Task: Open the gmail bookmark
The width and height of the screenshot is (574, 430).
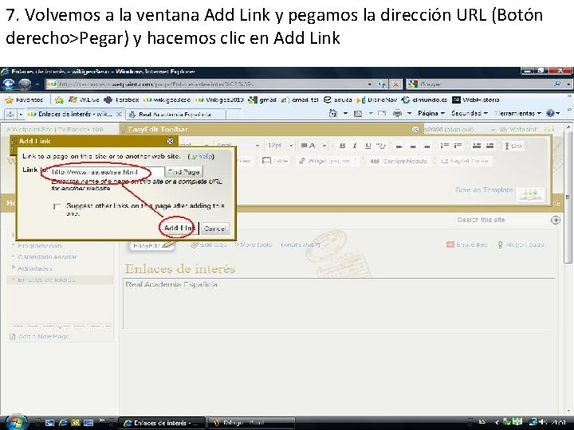Action: click(262, 100)
